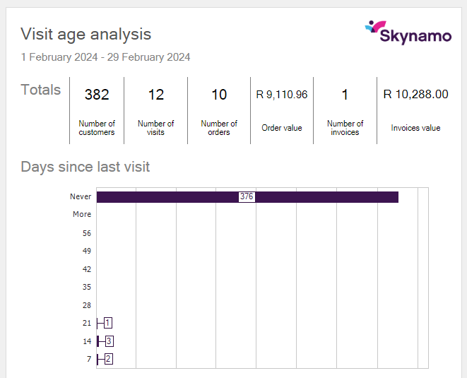This screenshot has height=378, width=467.
Task: Click the Number of visits total 12
Action: 155,95
